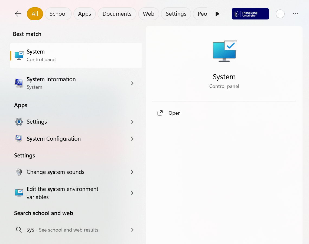Viewport: 309px width, 244px height.
Task: Expand the Settings app chevron
Action: tap(132, 122)
